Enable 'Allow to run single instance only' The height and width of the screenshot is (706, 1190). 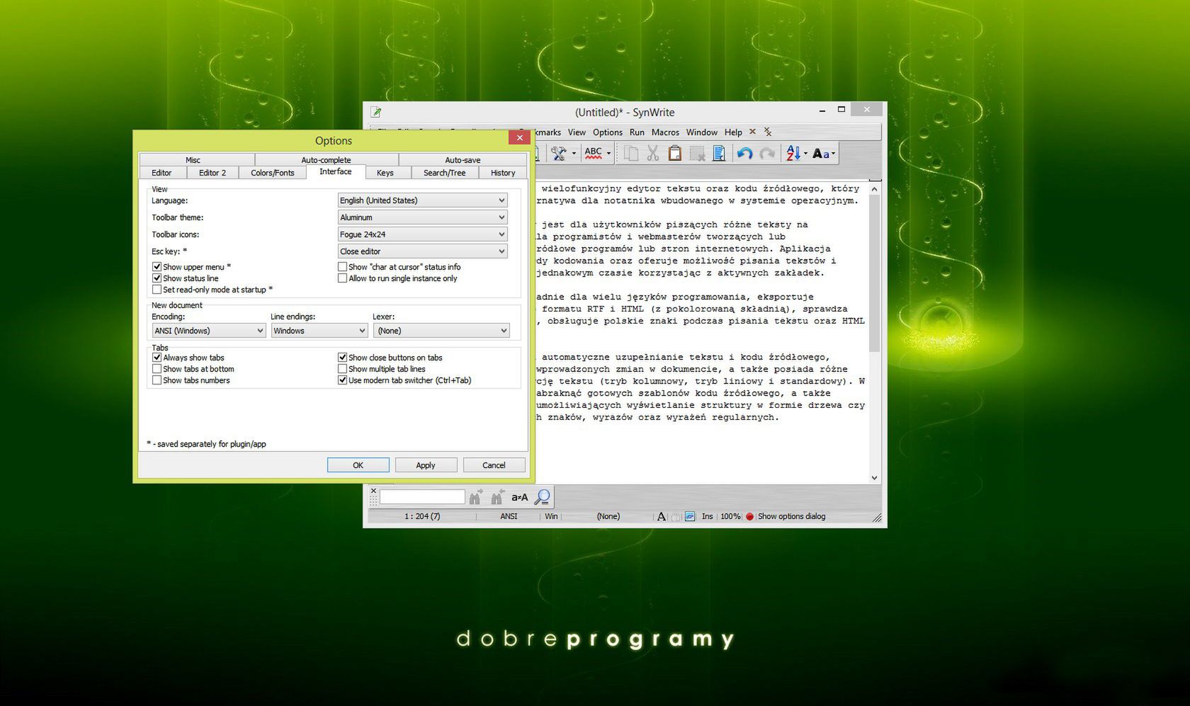[342, 278]
